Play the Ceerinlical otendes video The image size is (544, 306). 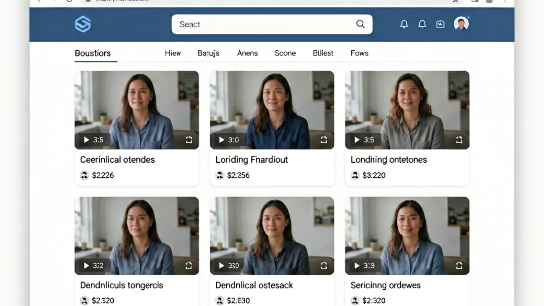pos(87,140)
